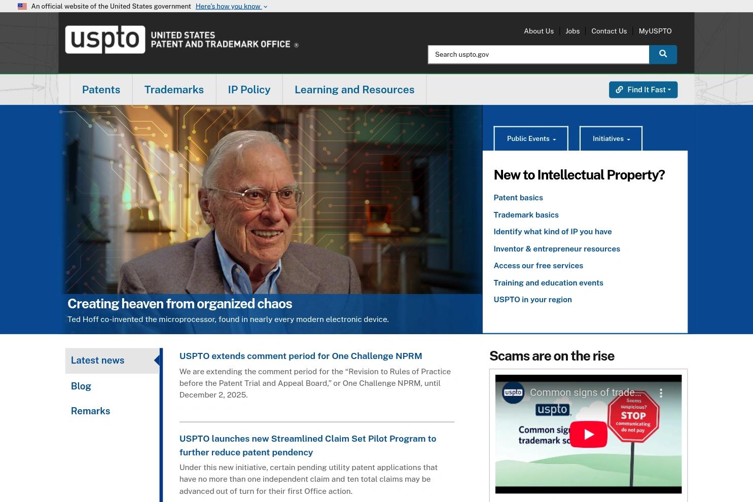Open the One Challenge NPRM news article
The height and width of the screenshot is (502, 753).
click(x=301, y=356)
